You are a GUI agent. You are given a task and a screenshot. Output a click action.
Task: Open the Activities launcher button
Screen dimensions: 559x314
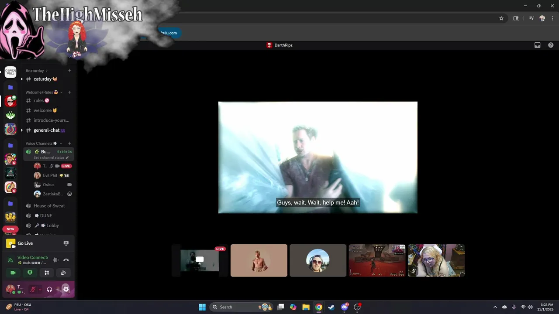pyautogui.click(x=47, y=273)
